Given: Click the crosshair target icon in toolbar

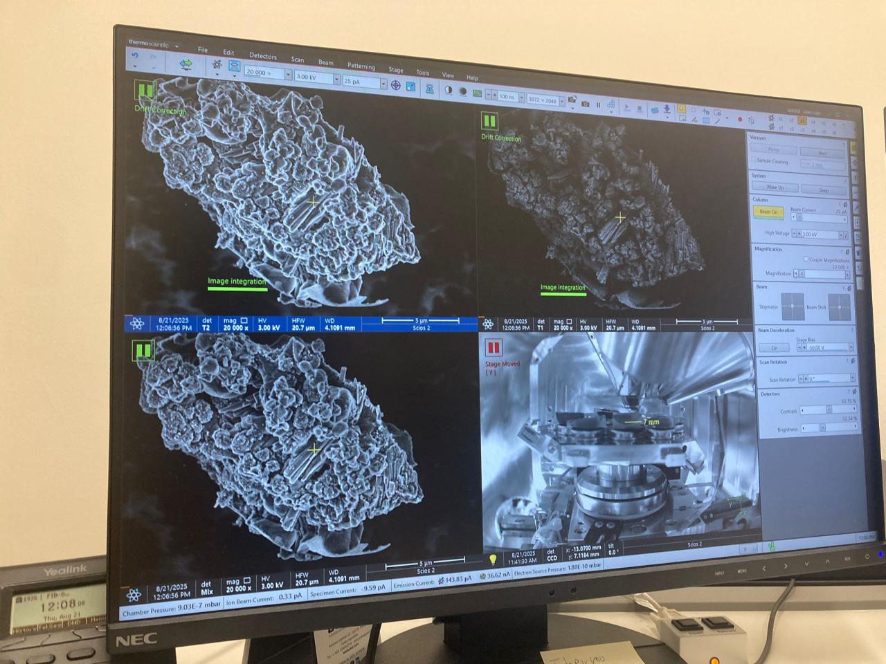Looking at the screenshot, I should (396, 85).
